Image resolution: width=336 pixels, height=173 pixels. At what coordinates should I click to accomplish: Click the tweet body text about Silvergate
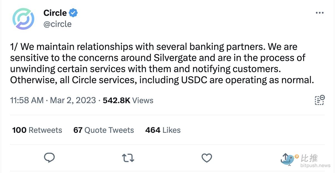click(x=162, y=63)
